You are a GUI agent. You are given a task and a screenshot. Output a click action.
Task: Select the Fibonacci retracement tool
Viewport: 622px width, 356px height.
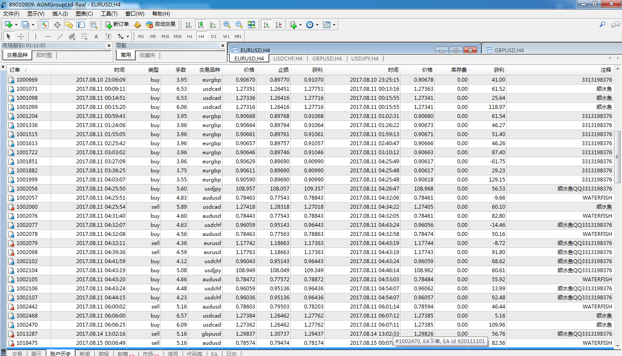(84, 36)
